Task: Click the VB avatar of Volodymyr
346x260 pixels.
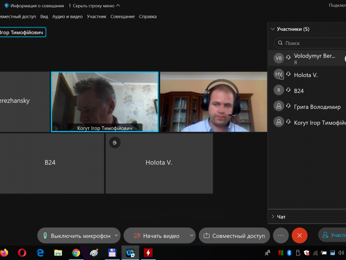Action: (x=279, y=58)
